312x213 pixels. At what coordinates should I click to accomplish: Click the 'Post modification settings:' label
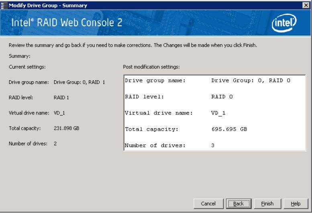(151, 67)
